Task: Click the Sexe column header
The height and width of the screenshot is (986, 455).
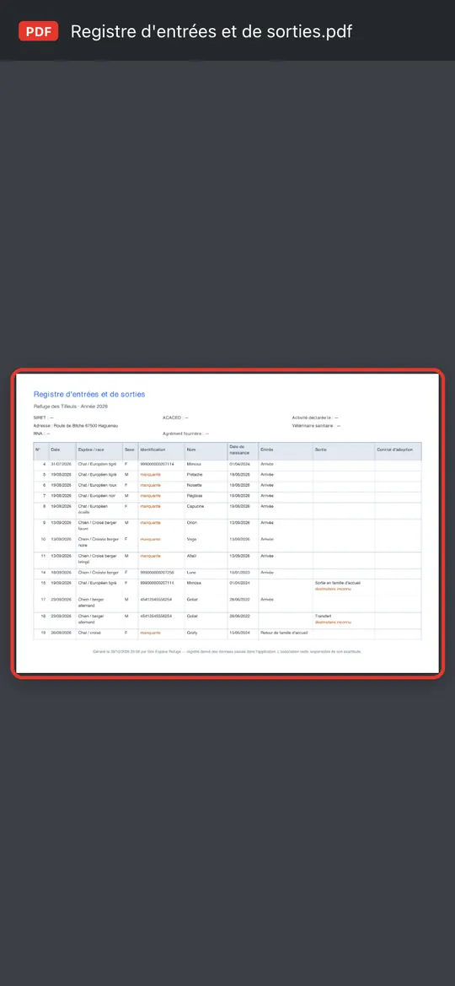Action: click(x=130, y=450)
